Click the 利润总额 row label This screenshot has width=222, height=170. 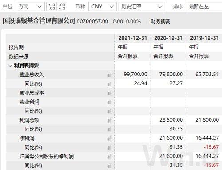coord(29,120)
